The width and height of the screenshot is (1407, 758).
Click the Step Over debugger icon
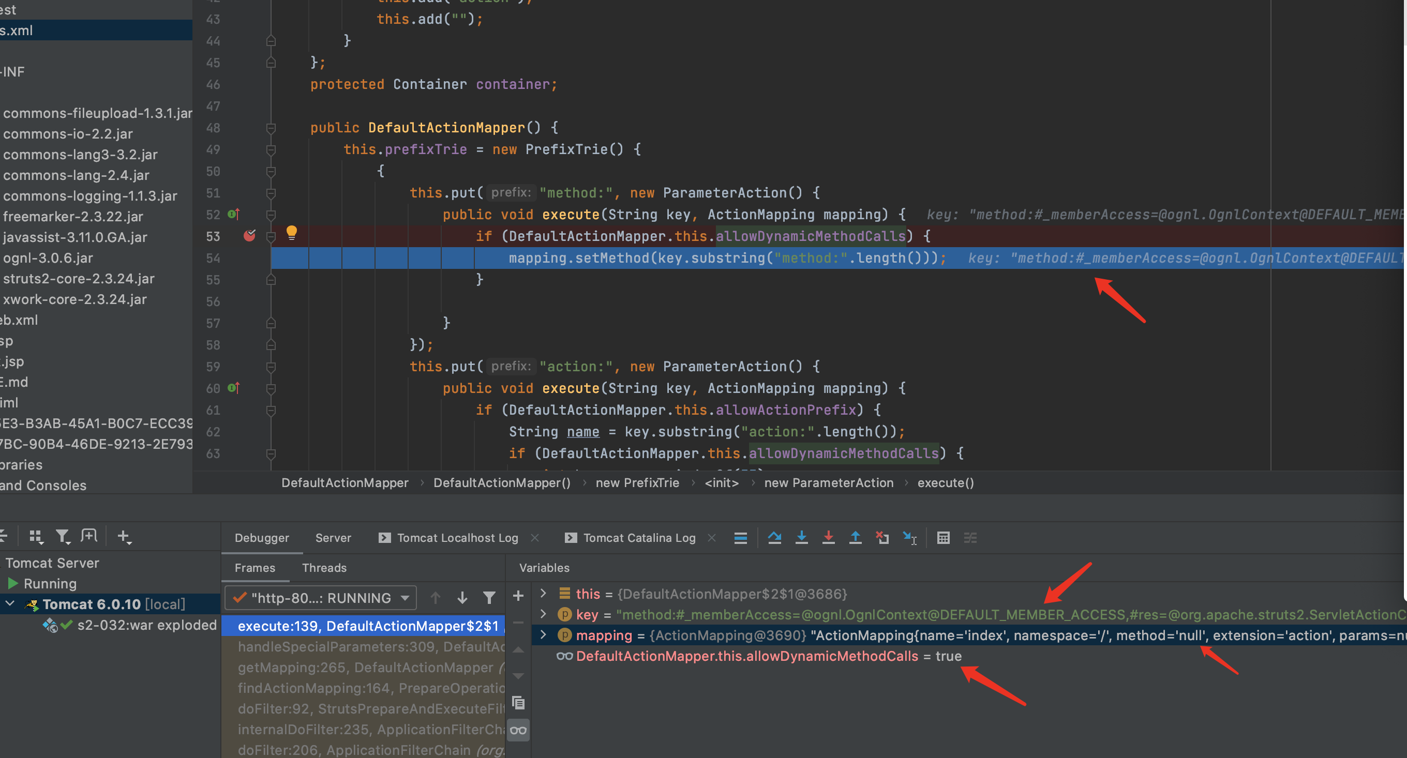[x=774, y=538]
